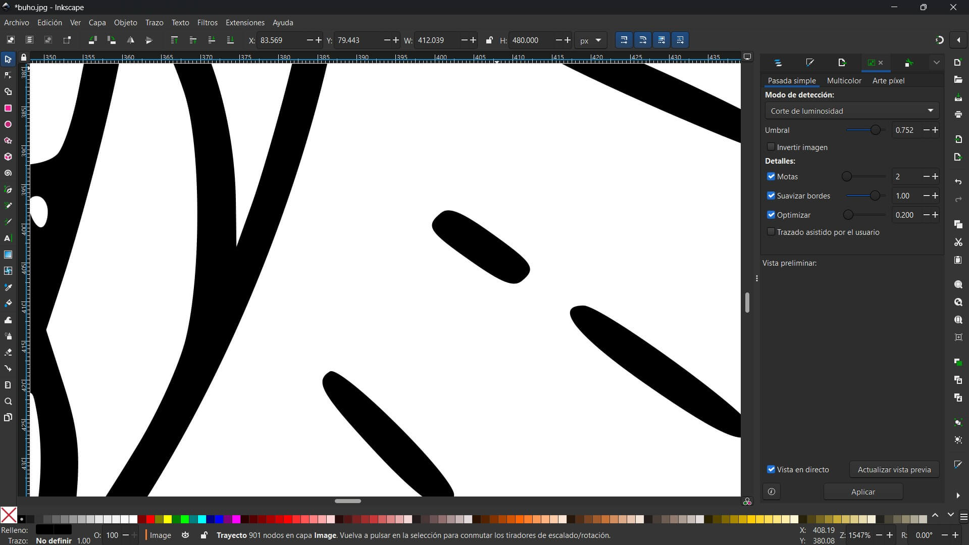Select the Eraser tool
The width and height of the screenshot is (969, 545).
click(x=8, y=352)
